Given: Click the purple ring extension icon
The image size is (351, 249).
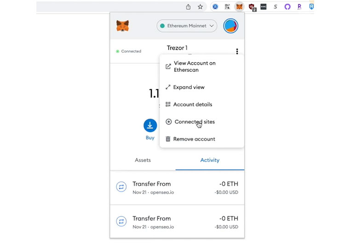Looking at the screenshot, I should 288,7.
